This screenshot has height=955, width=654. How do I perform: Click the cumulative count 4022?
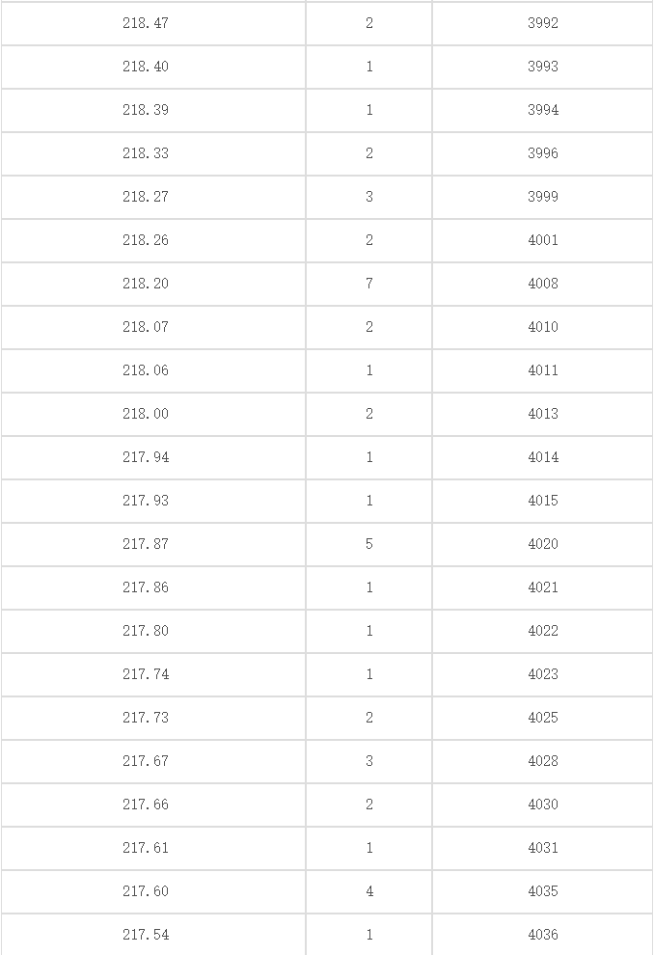click(542, 631)
